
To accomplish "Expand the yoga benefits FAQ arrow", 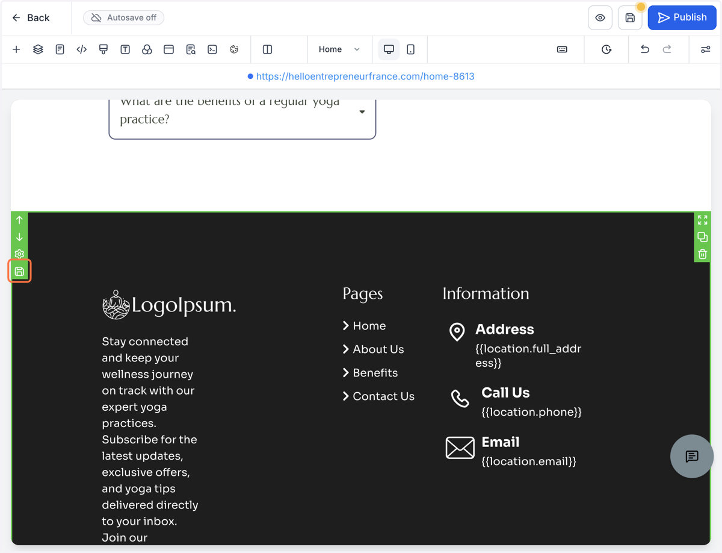I will pos(362,112).
